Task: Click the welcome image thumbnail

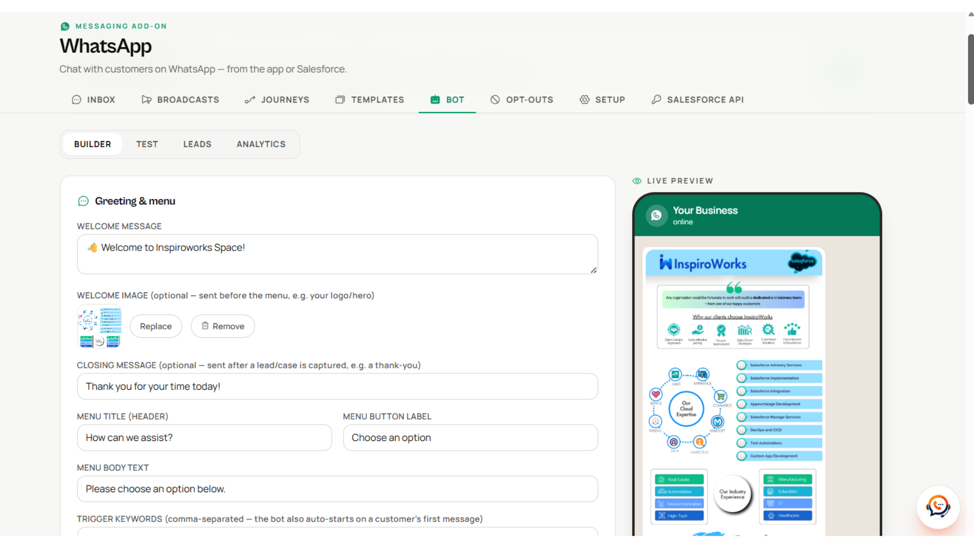Action: (x=99, y=326)
